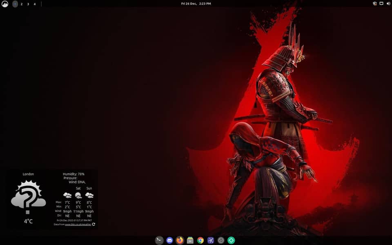This screenshot has width=392, height=245.
Task: Open the activities logo at top-left
Action: [5, 4]
